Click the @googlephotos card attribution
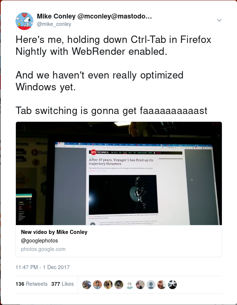This screenshot has width=237, height=305. pos(39,241)
